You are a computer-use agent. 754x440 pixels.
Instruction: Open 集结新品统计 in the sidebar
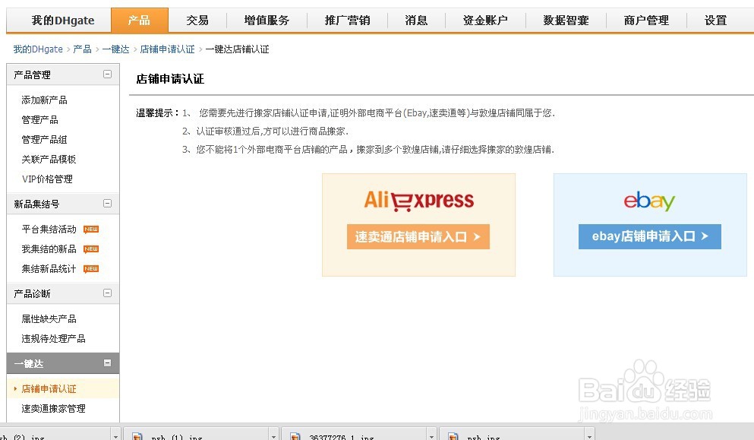[49, 268]
